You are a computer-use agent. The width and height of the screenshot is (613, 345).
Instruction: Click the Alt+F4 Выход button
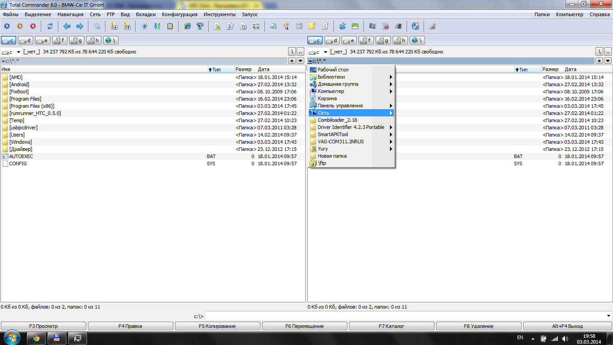568,326
